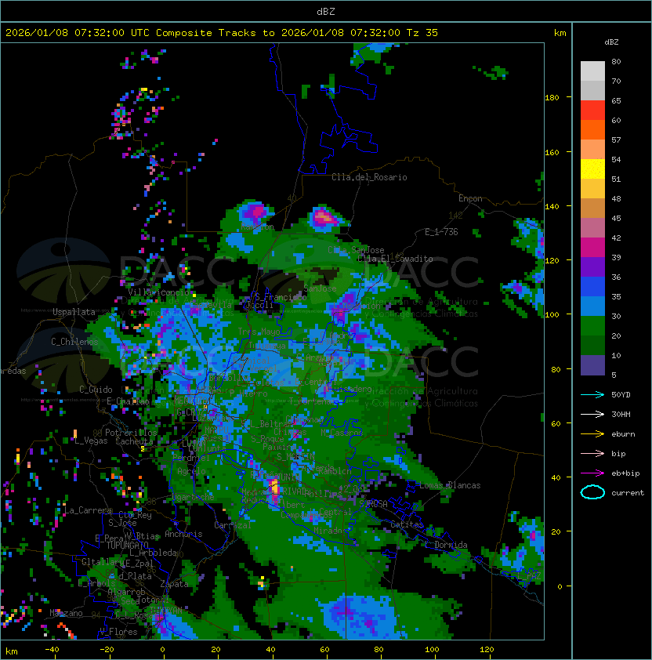Click the cyan 'current' ellipse icon
The width and height of the screenshot is (652, 660).
[592, 492]
